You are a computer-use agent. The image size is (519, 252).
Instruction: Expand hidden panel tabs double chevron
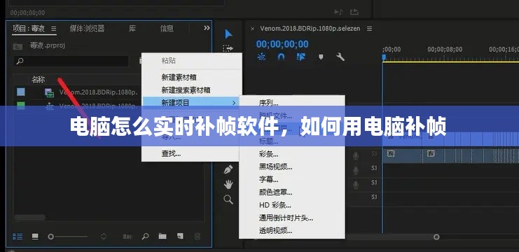click(207, 28)
